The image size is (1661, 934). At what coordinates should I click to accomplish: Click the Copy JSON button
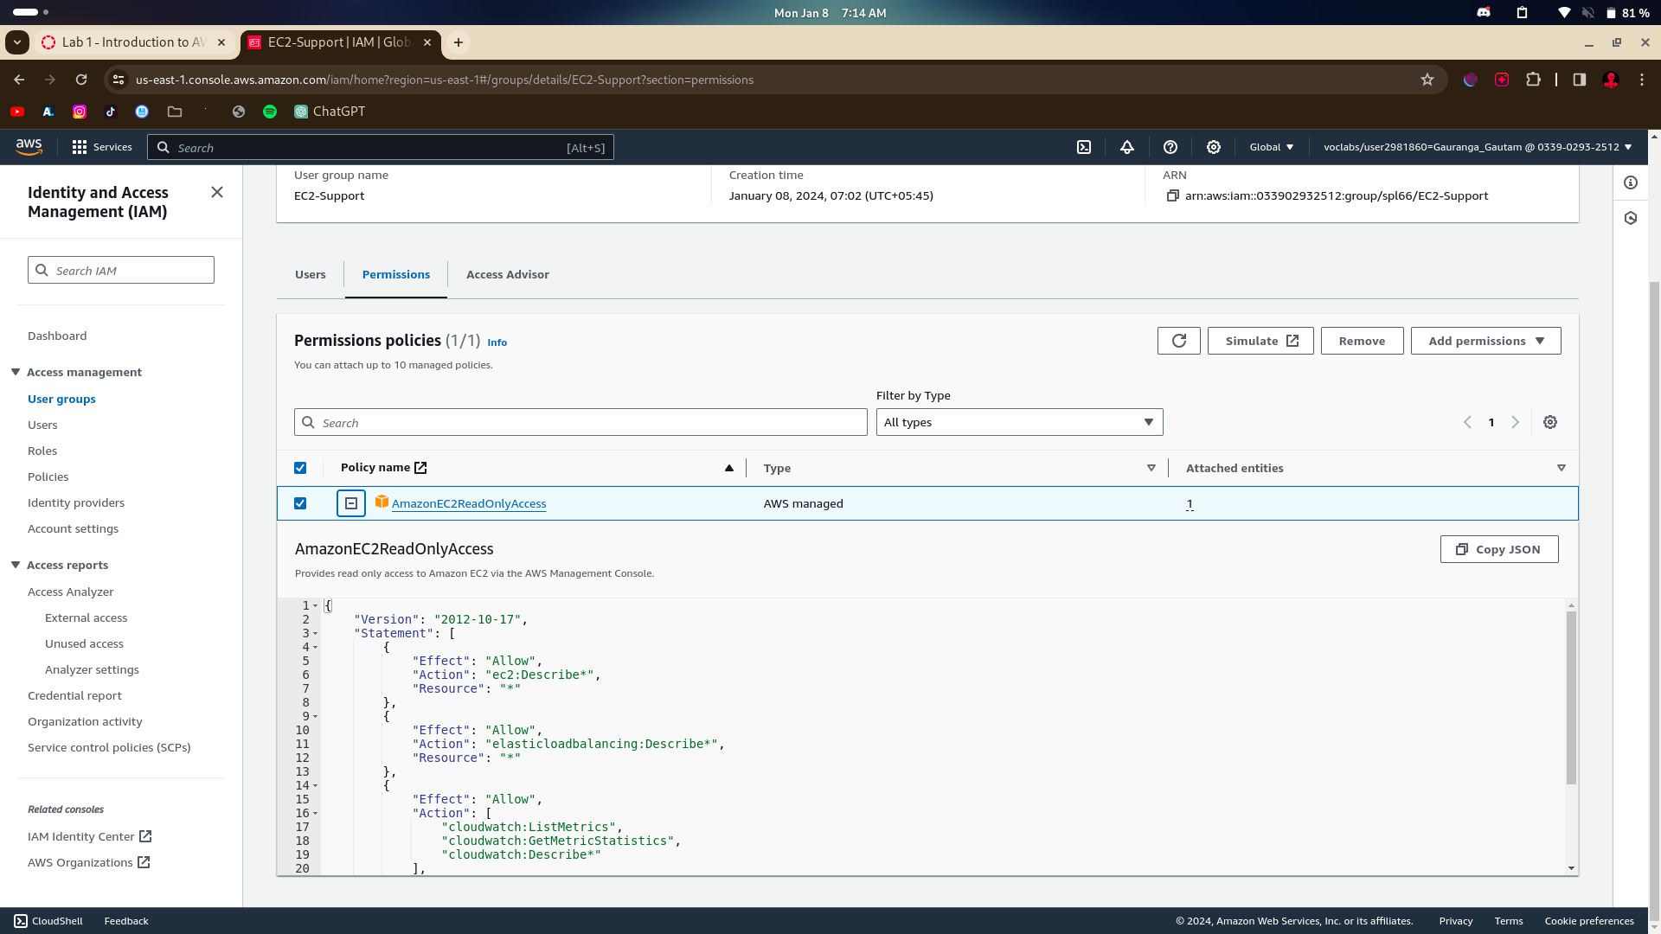1499,549
